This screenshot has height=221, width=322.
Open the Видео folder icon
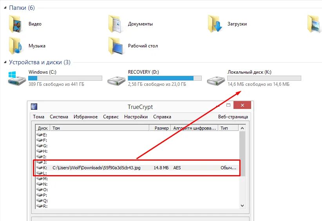click(16, 24)
